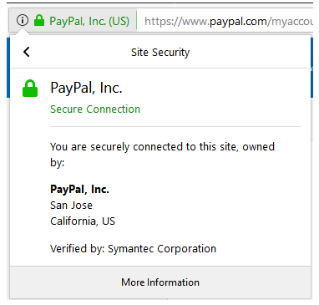
Task: Select the bold PayPal, Inc. owner name
Action: point(79,190)
